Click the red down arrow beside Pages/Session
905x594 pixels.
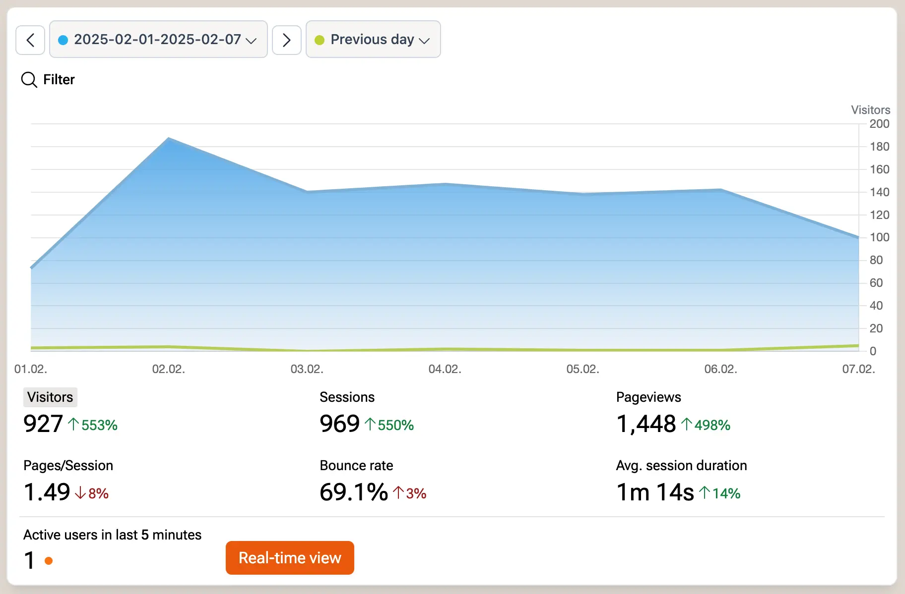tap(80, 492)
